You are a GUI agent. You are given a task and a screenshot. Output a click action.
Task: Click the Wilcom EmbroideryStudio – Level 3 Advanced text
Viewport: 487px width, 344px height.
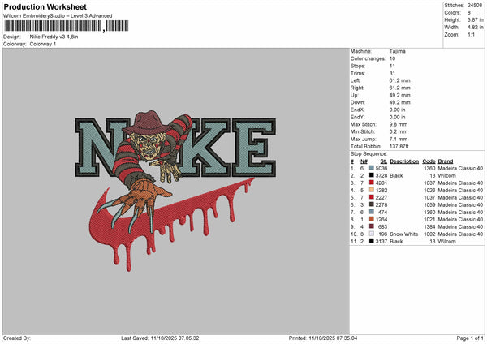[x=58, y=16]
